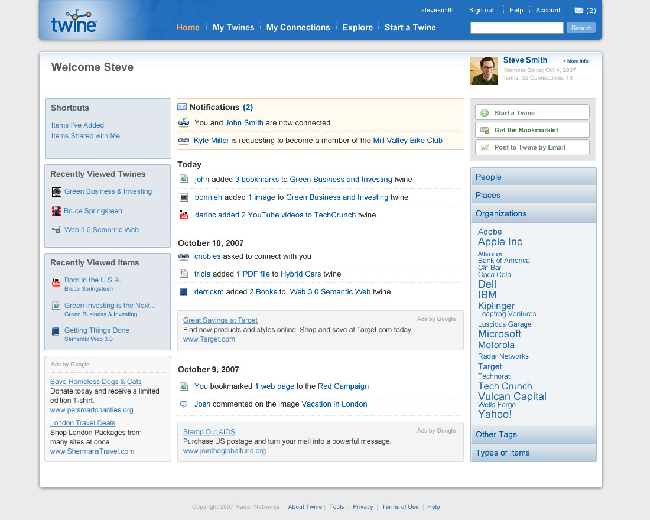Click bookmark icon next to john's activity
This screenshot has height=520, width=650.
pyautogui.click(x=184, y=179)
